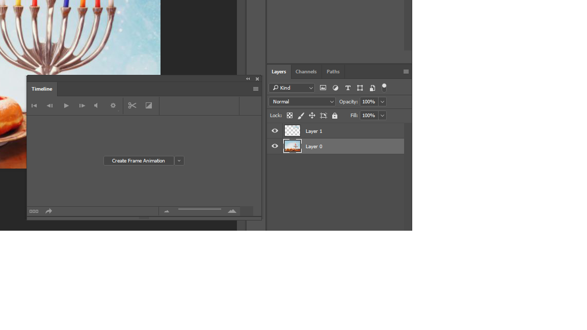Hide Layer 0 with its eye icon
This screenshot has width=587, height=330.
(x=275, y=146)
